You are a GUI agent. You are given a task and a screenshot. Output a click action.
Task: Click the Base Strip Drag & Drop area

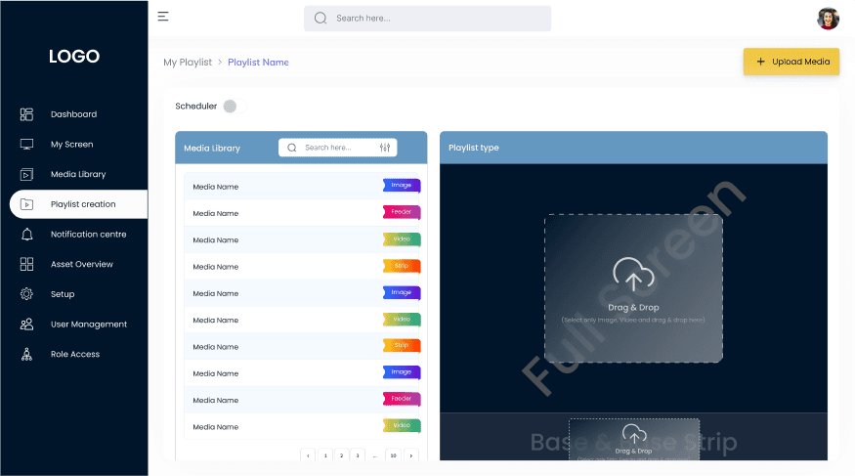pyautogui.click(x=634, y=440)
